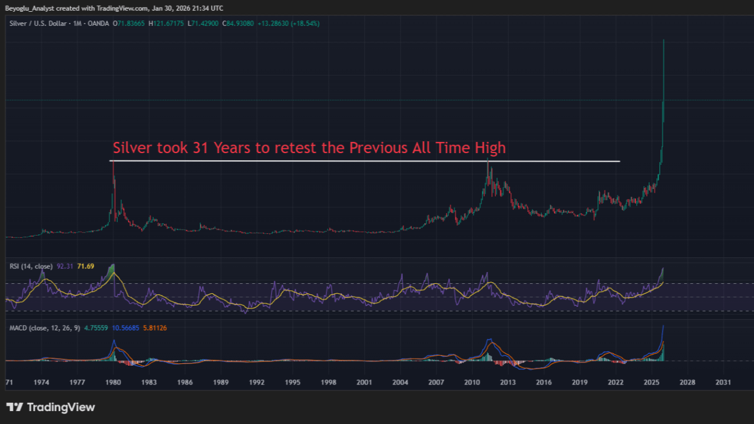
Task: Click the 2007 label on time axis
Action: [436, 382]
